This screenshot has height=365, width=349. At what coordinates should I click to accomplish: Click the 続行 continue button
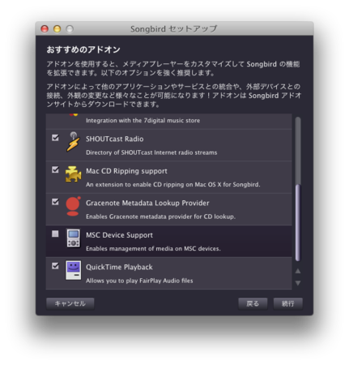tap(288, 303)
